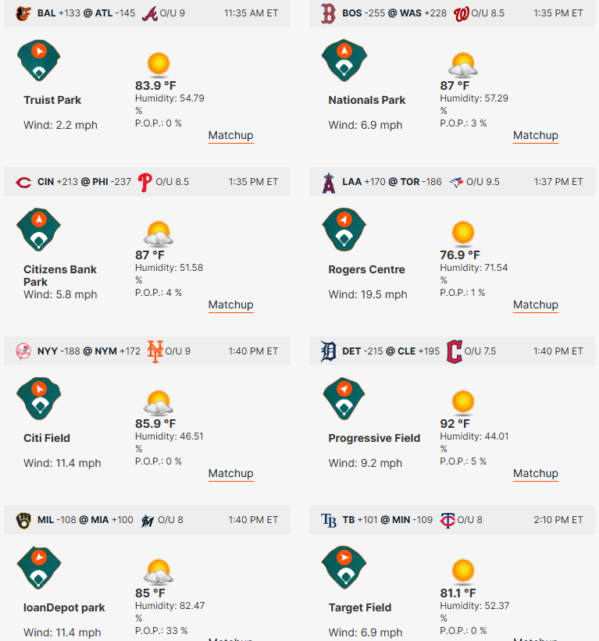Click the New York Mets logo

pos(155,351)
